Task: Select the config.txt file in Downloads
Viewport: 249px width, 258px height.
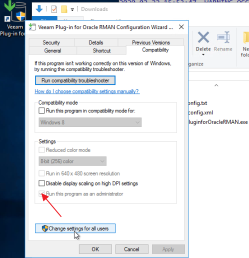Action: (x=197, y=103)
